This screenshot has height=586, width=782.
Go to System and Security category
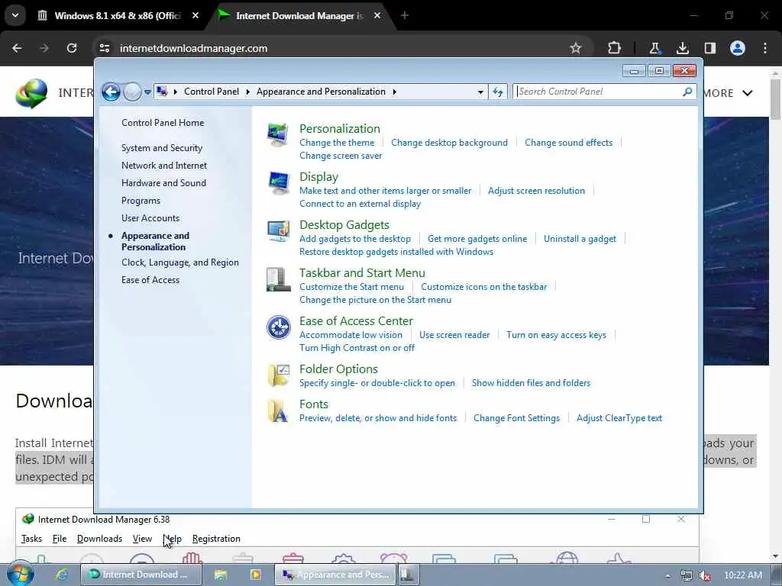(162, 148)
